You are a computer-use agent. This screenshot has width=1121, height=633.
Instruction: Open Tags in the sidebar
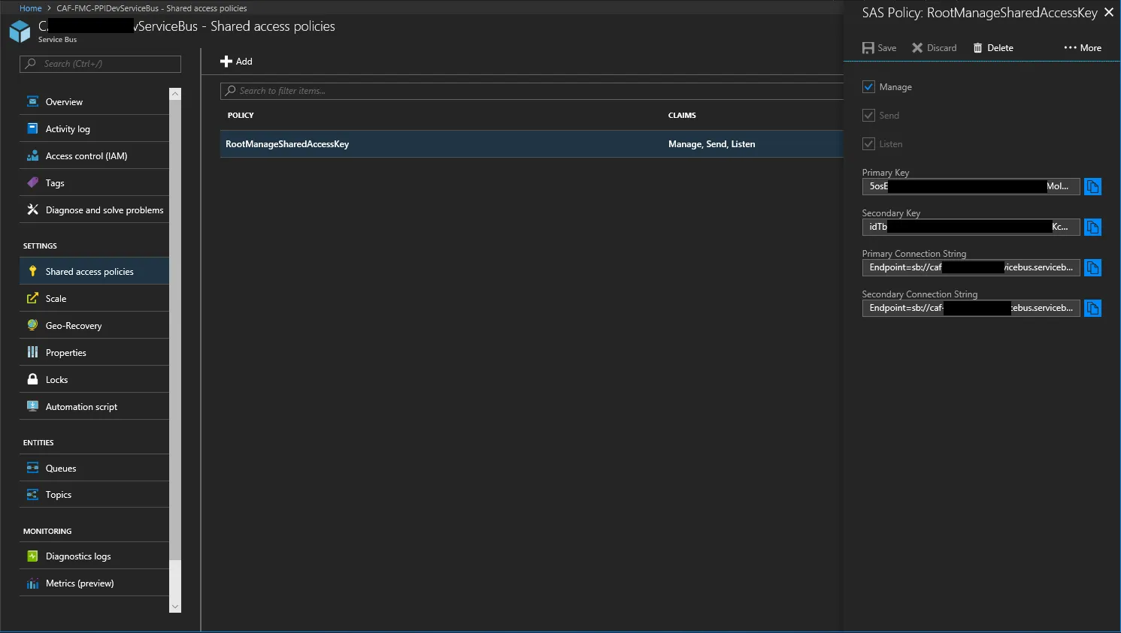click(x=94, y=182)
